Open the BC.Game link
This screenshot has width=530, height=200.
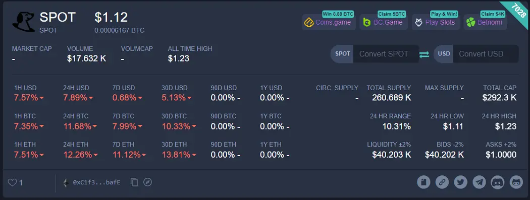tap(384, 22)
